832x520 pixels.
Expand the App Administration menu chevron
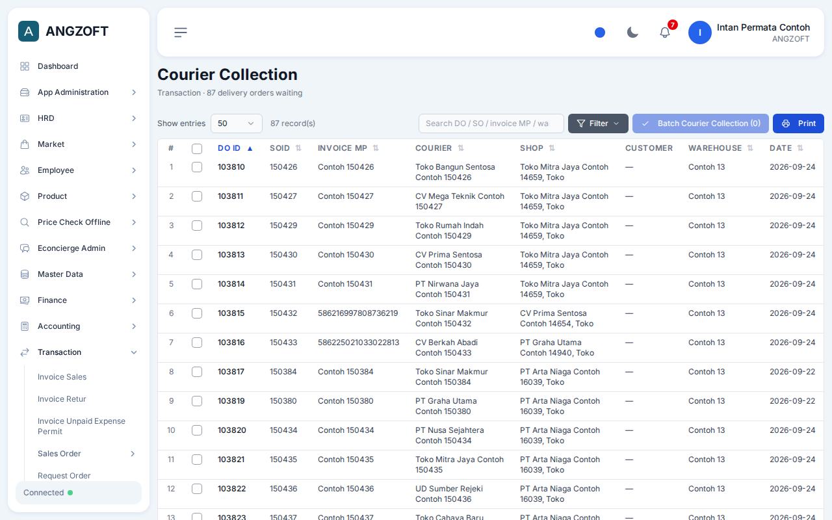coord(134,92)
